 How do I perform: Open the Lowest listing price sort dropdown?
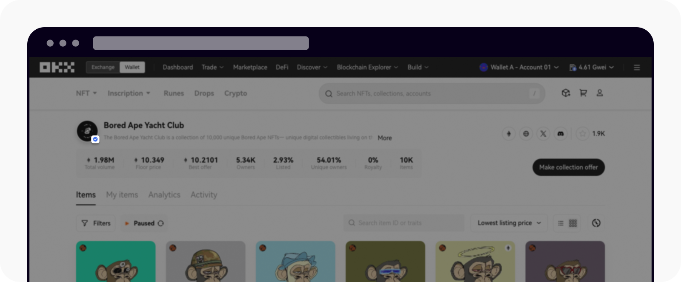tap(509, 223)
